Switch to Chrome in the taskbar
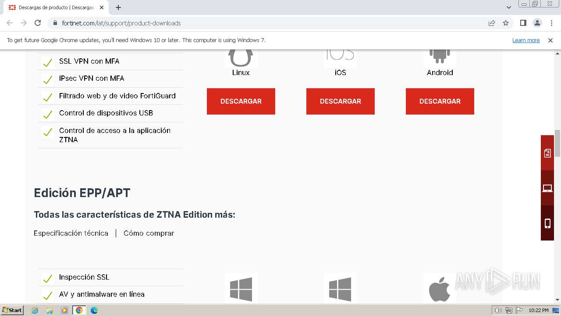This screenshot has width=561, height=316. tap(79, 310)
